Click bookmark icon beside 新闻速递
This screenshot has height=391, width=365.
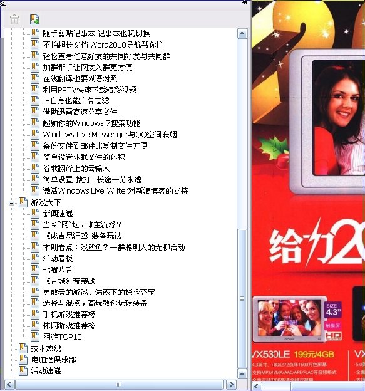click(35, 214)
